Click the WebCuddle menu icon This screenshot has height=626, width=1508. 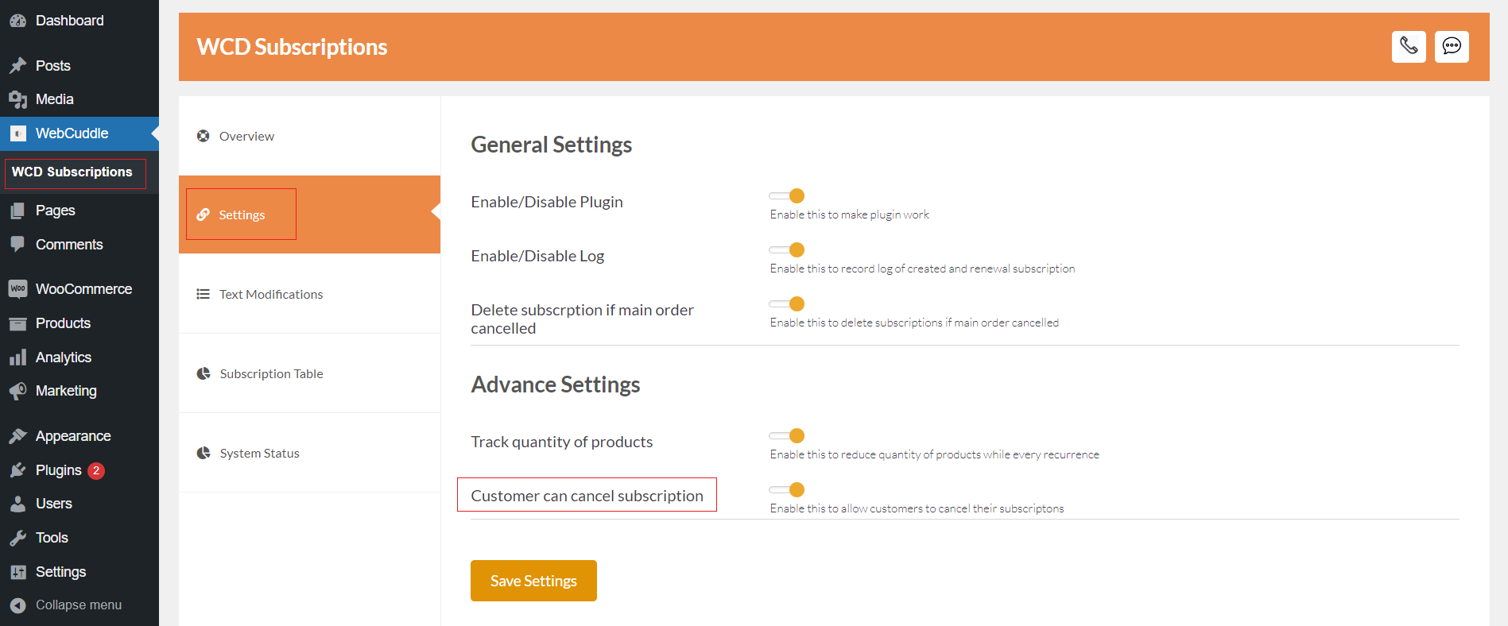click(x=17, y=133)
